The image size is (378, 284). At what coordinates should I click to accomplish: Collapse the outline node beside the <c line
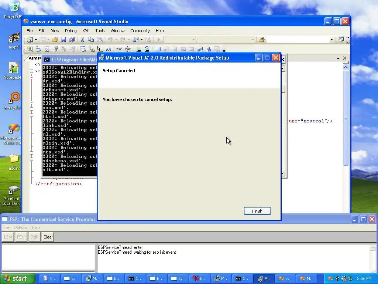point(32,71)
